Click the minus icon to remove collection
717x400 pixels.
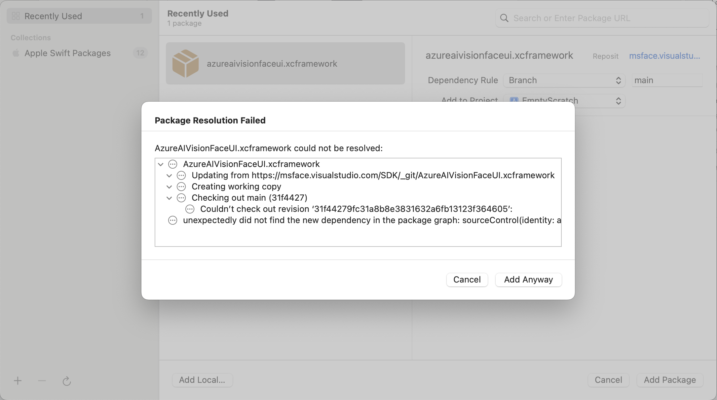[42, 381]
